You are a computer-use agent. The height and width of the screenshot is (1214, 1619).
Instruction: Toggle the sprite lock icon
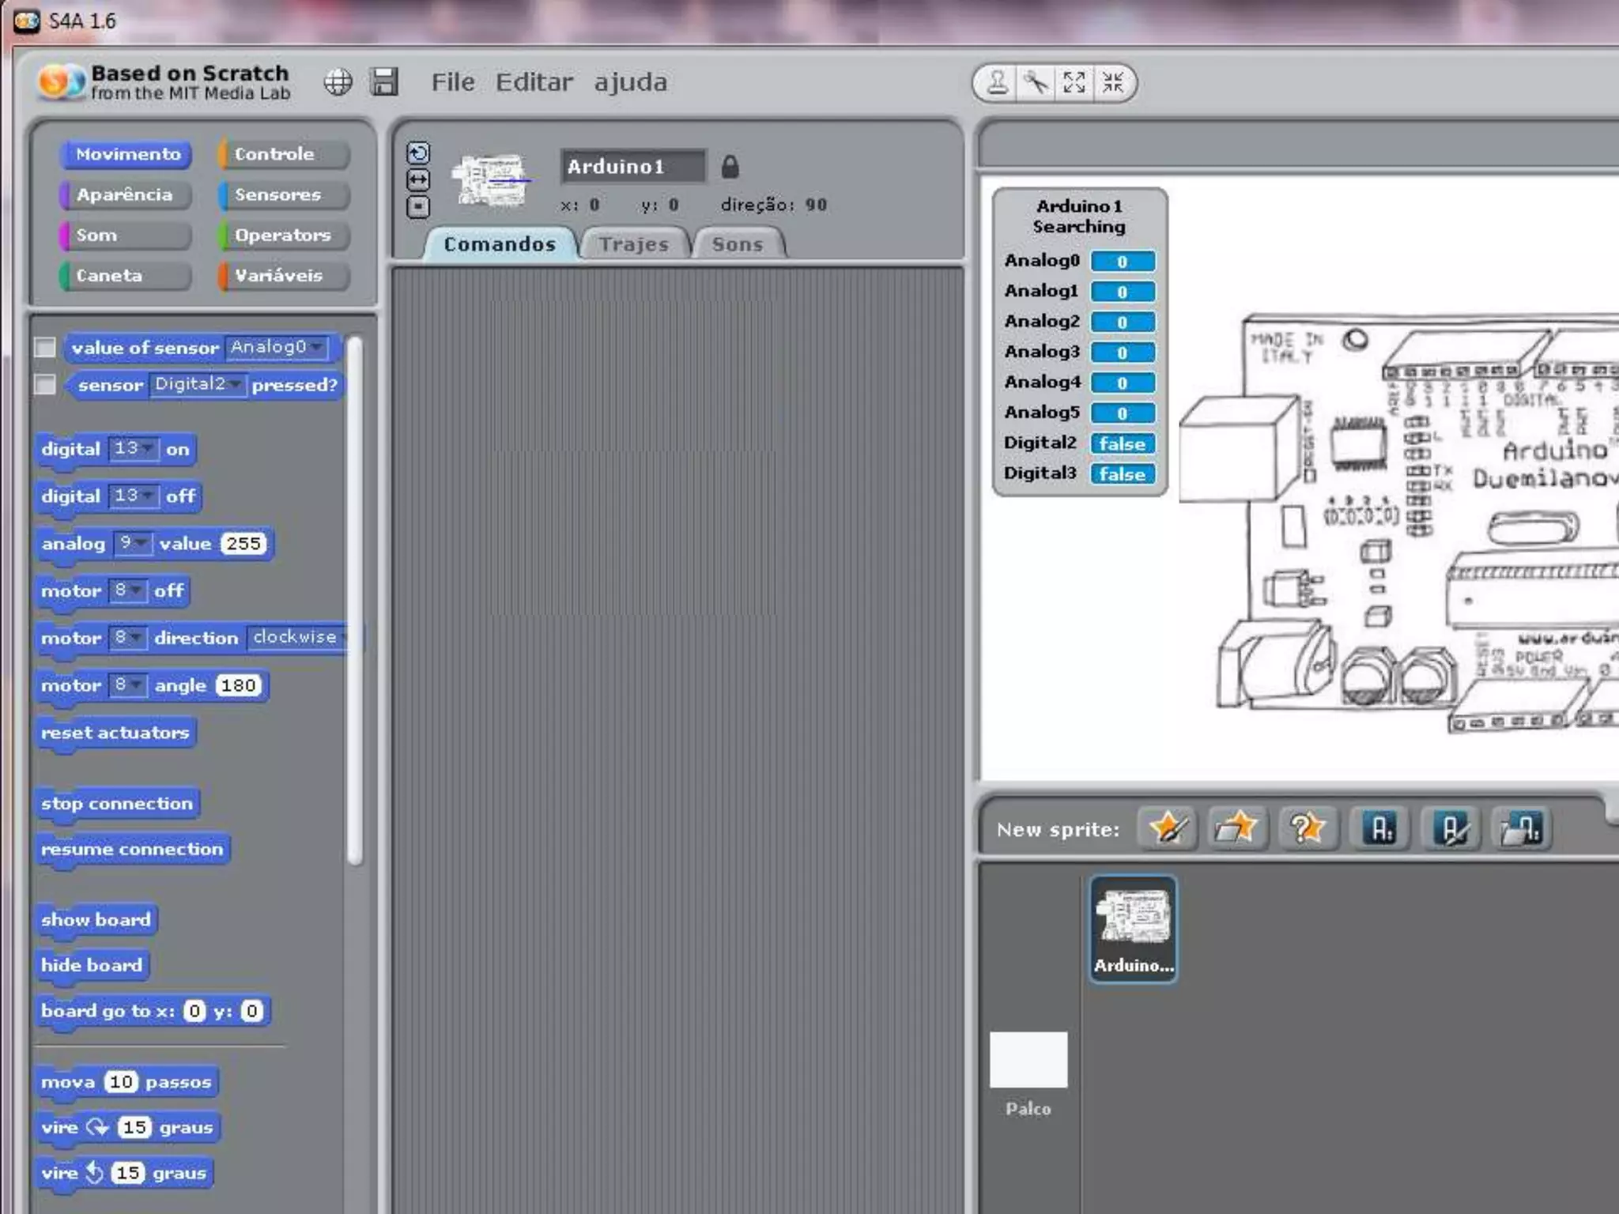[730, 167]
